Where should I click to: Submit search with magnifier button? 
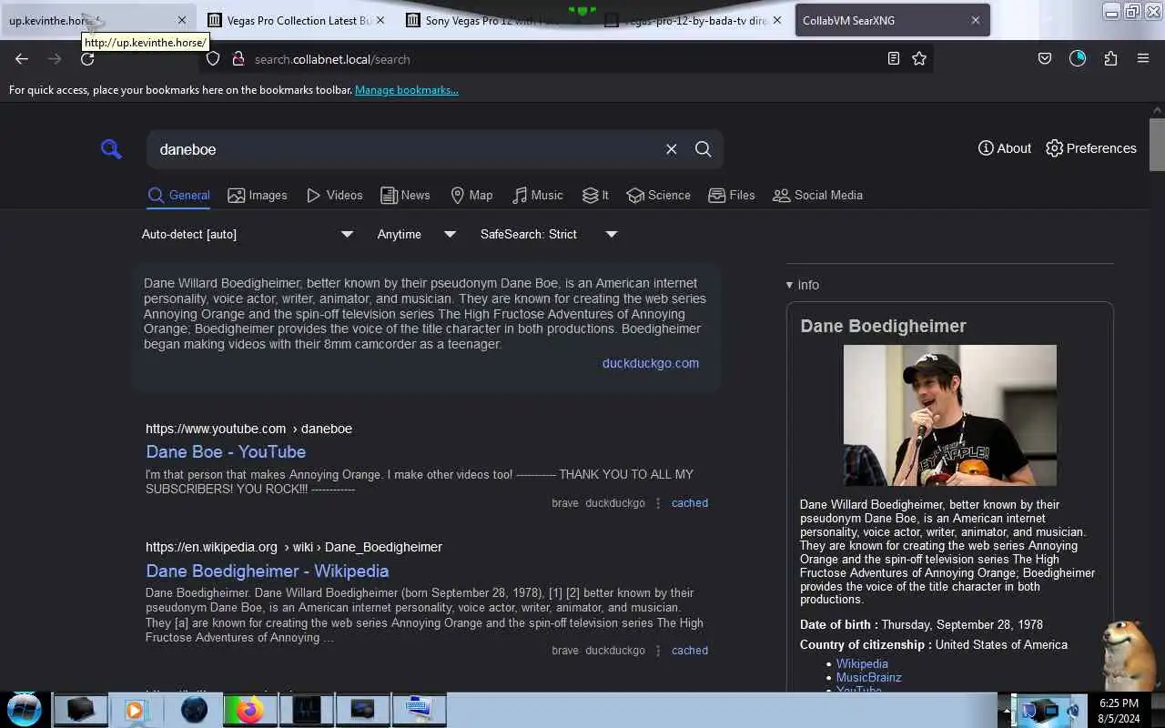(x=703, y=149)
